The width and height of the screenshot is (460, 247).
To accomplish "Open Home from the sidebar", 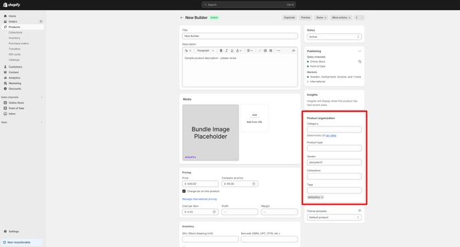I will tap(12, 16).
